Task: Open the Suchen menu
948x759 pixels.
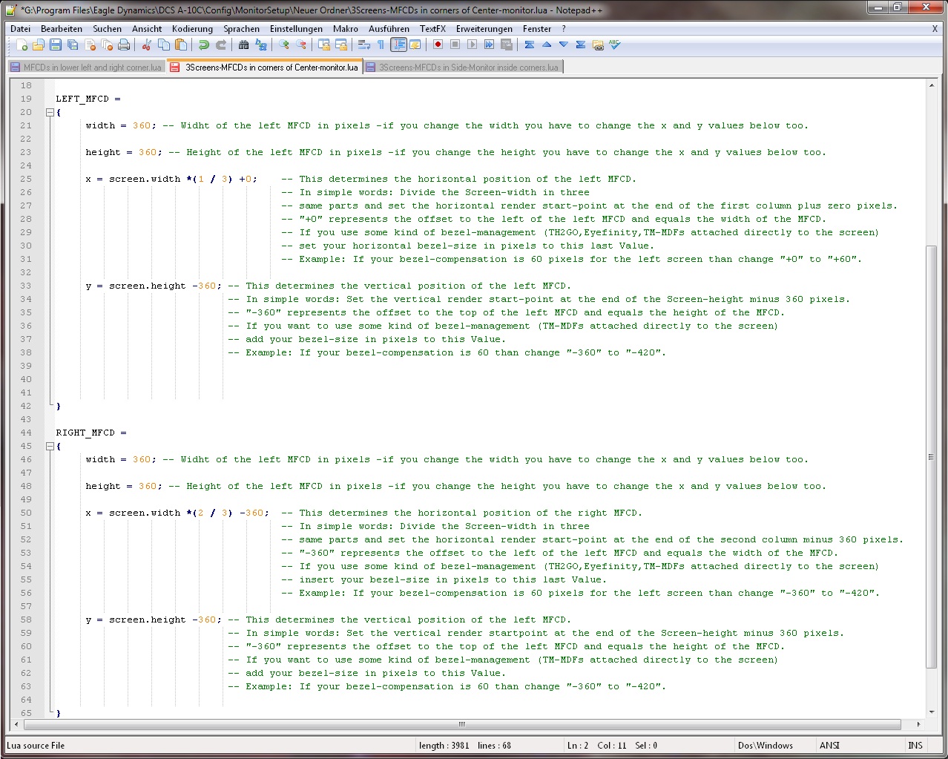Action: (107, 29)
